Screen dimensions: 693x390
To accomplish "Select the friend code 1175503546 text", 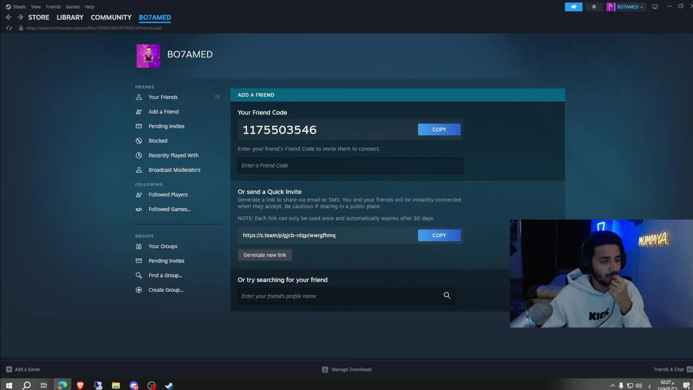I will (279, 130).
